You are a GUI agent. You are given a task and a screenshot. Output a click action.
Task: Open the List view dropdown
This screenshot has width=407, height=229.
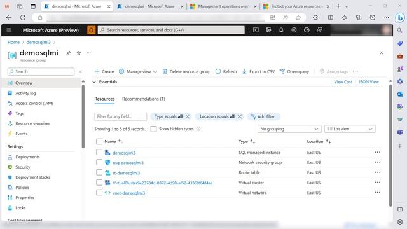tap(350, 129)
